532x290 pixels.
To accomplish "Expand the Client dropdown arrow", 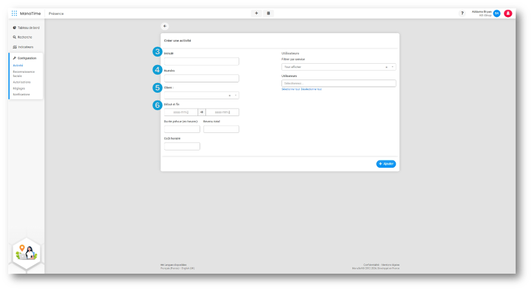I will point(236,96).
